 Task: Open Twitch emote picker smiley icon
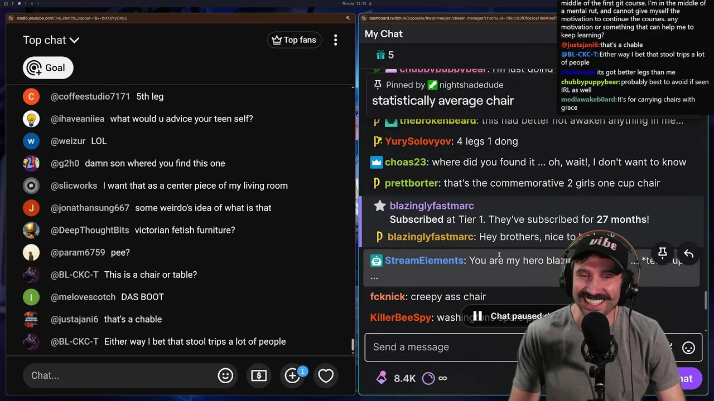(689, 348)
